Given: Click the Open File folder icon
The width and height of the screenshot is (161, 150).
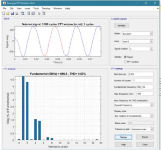Looking at the screenshot, I should coord(8,13).
